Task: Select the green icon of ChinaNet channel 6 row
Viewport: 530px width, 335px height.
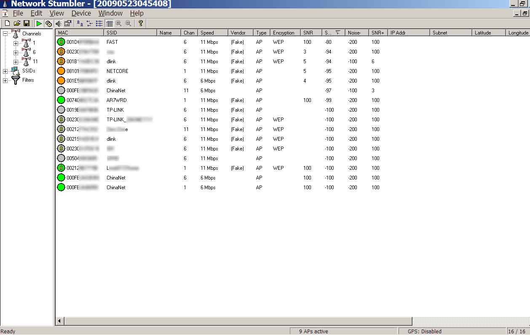Action: coord(61,177)
